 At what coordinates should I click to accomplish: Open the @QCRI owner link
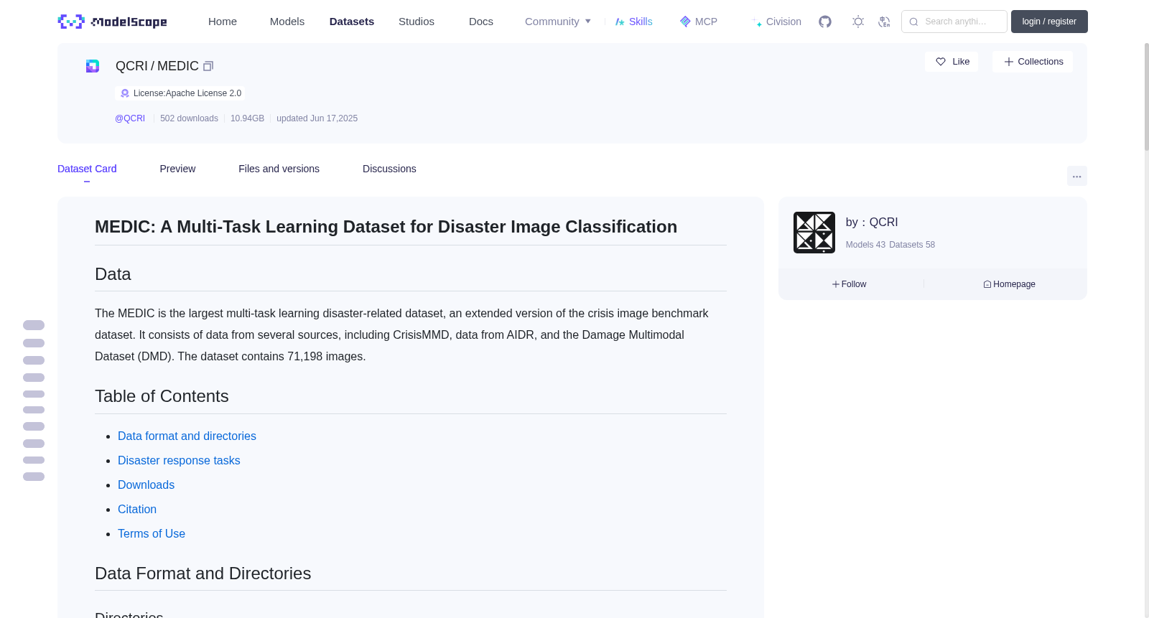pos(130,118)
